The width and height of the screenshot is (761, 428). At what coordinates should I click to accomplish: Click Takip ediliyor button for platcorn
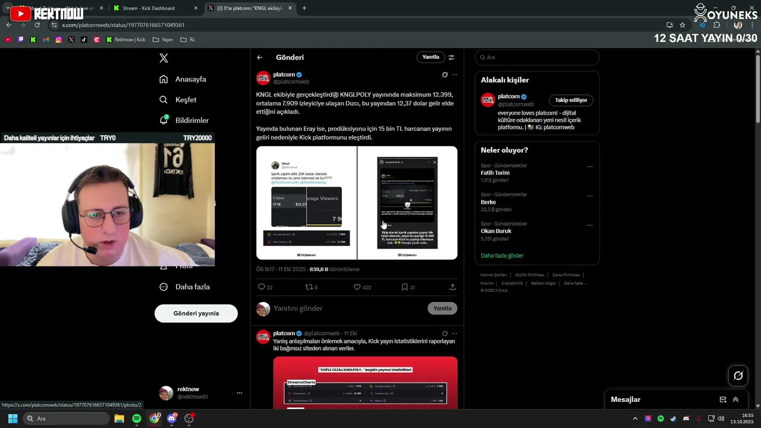click(x=571, y=100)
